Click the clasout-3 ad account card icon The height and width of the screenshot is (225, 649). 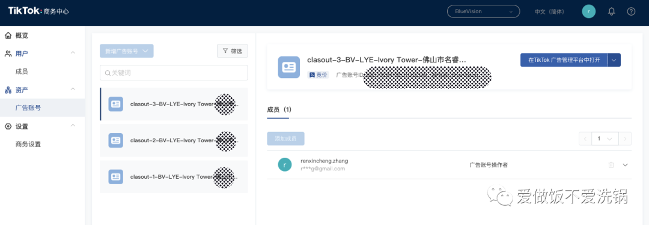point(116,104)
